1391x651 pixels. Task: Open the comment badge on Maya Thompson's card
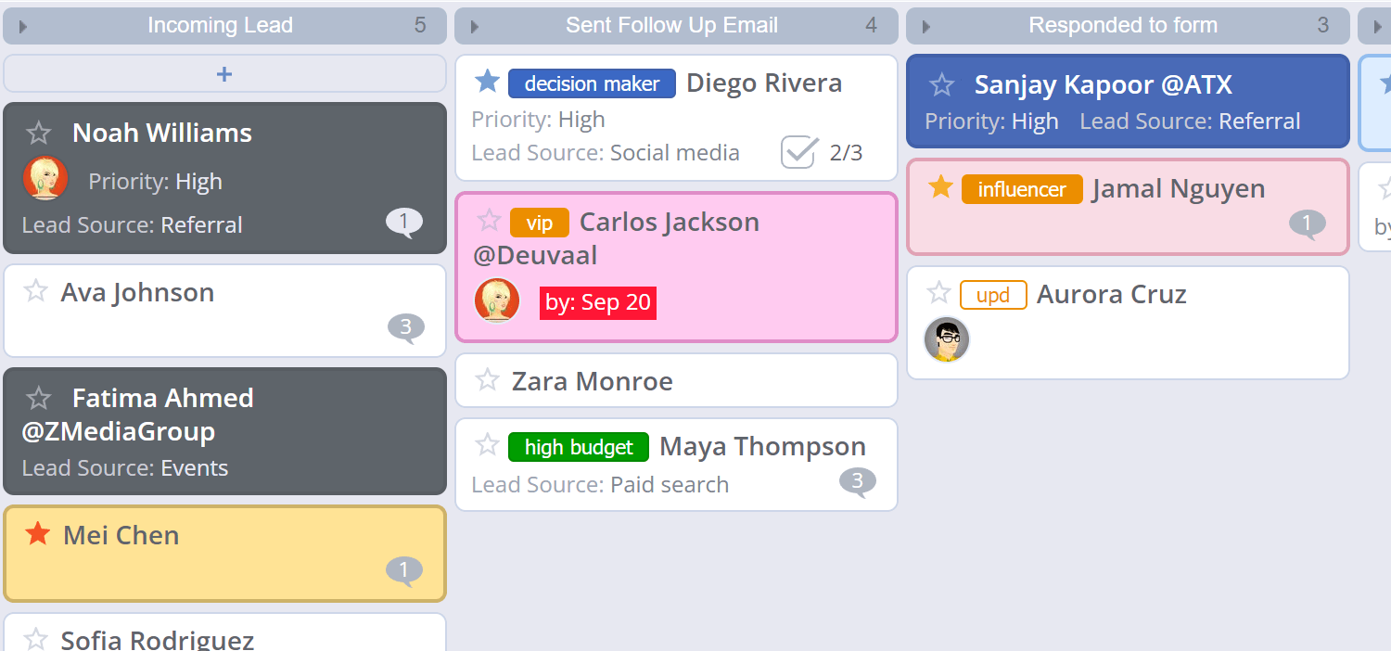pyautogui.click(x=857, y=482)
